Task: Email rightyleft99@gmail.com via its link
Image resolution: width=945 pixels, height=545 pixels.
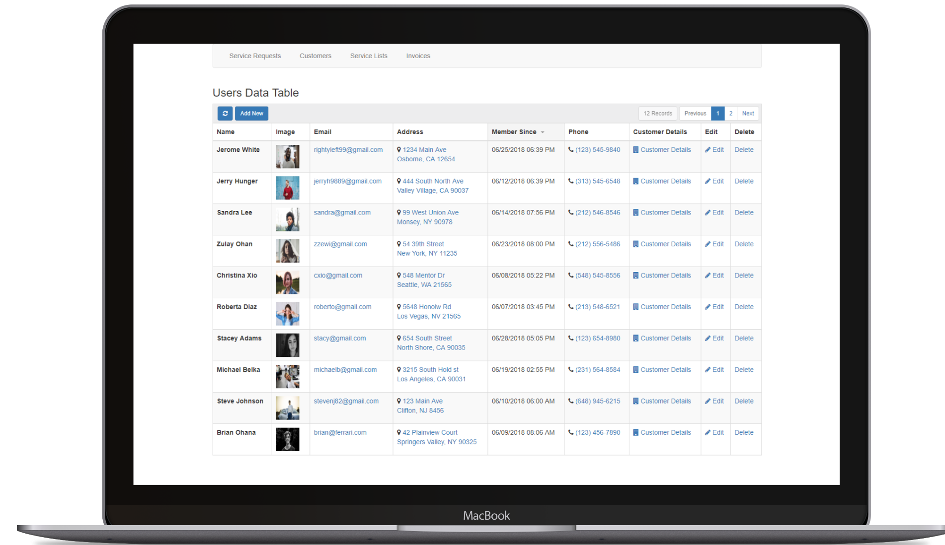Action: 348,149
